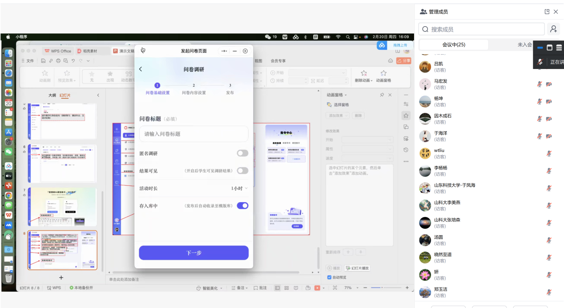Screen dimensions: 564x308
Task: Turn off the 存入库中 save-to-library switch
Action: pyautogui.click(x=242, y=206)
